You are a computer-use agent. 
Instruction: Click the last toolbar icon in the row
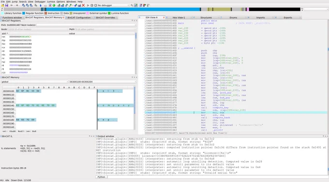coord(148,5)
